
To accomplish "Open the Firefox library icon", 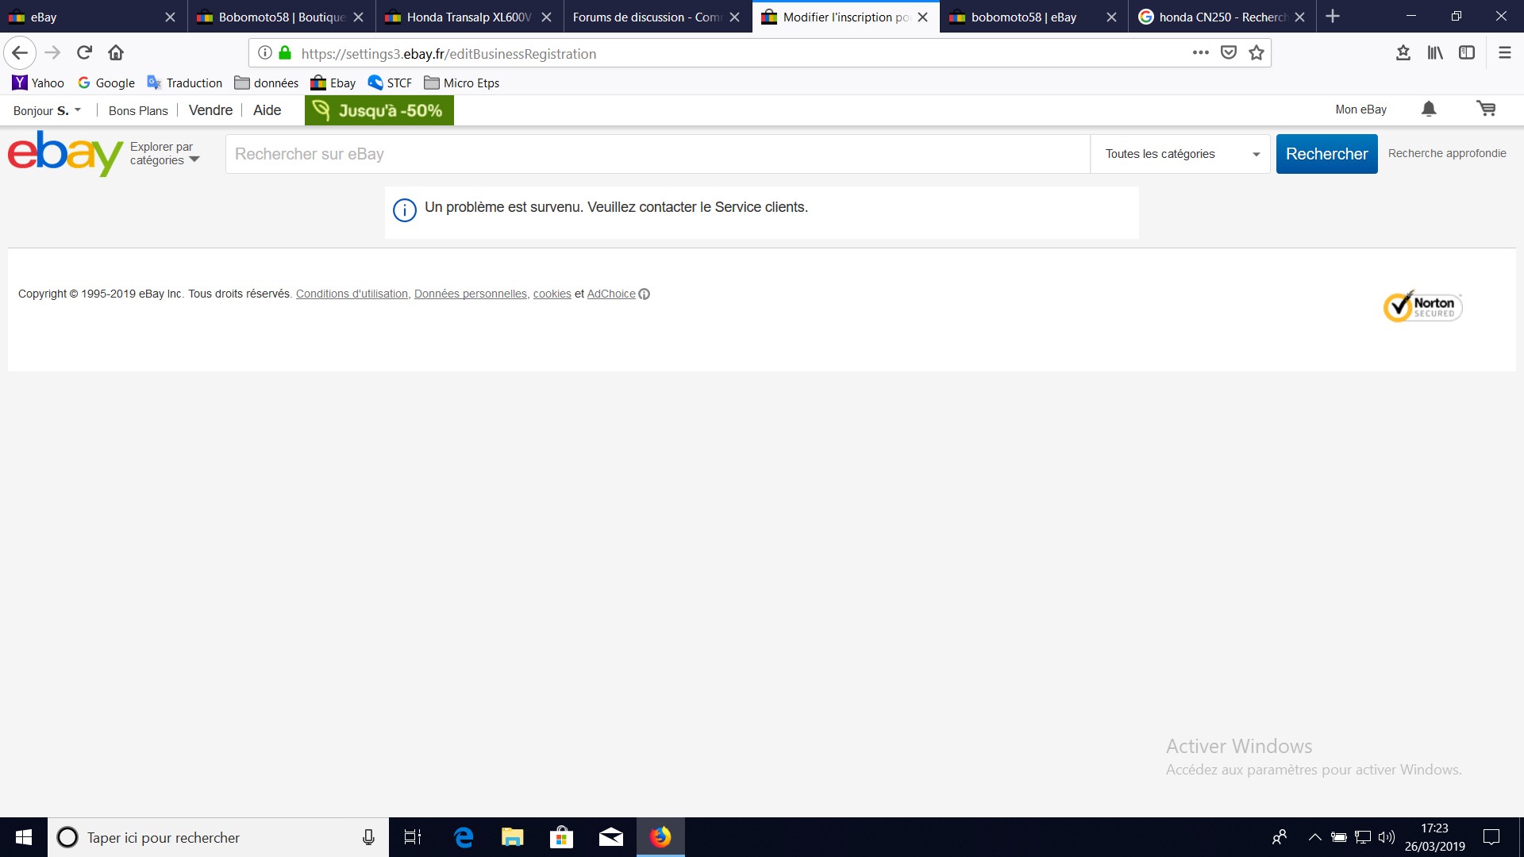I will tap(1435, 53).
